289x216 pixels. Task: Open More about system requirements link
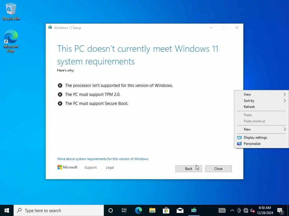103,159
